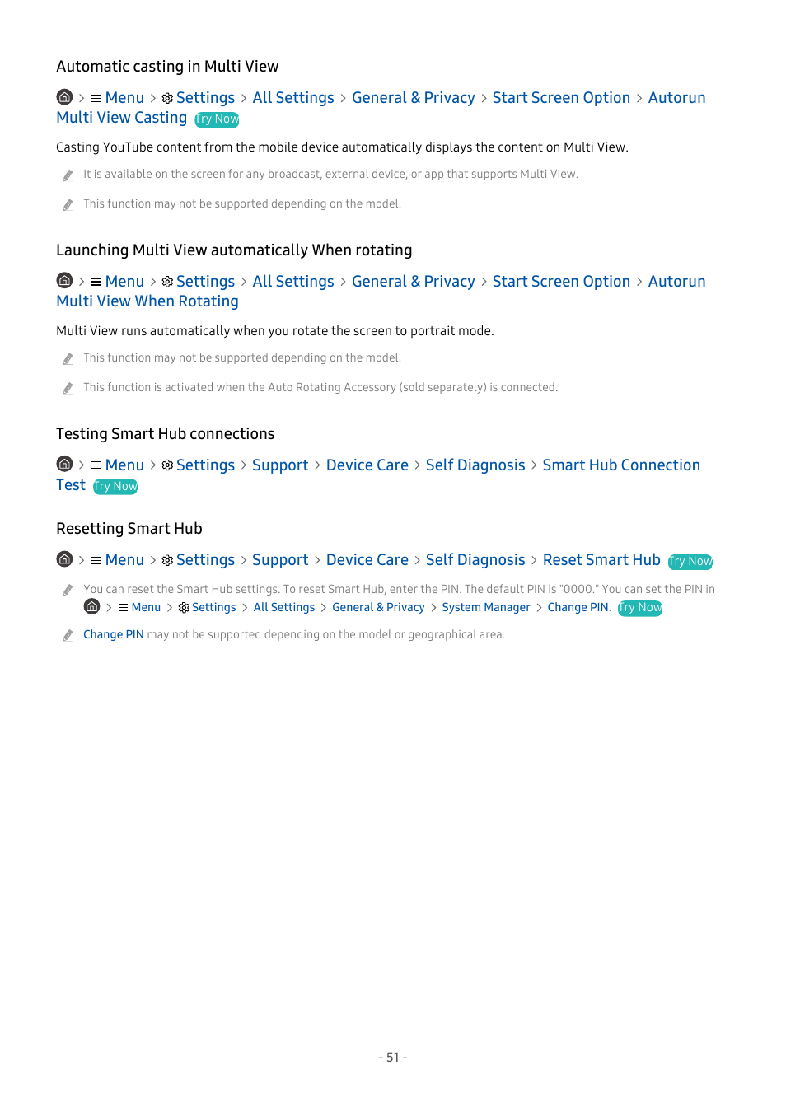Click the pencil note icon beside Change PIN note
This screenshot has width=786, height=1112.
click(68, 635)
